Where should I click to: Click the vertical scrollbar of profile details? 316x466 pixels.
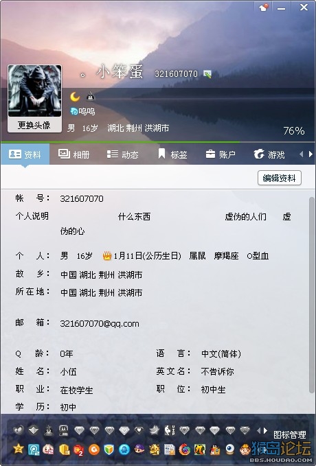312,297
